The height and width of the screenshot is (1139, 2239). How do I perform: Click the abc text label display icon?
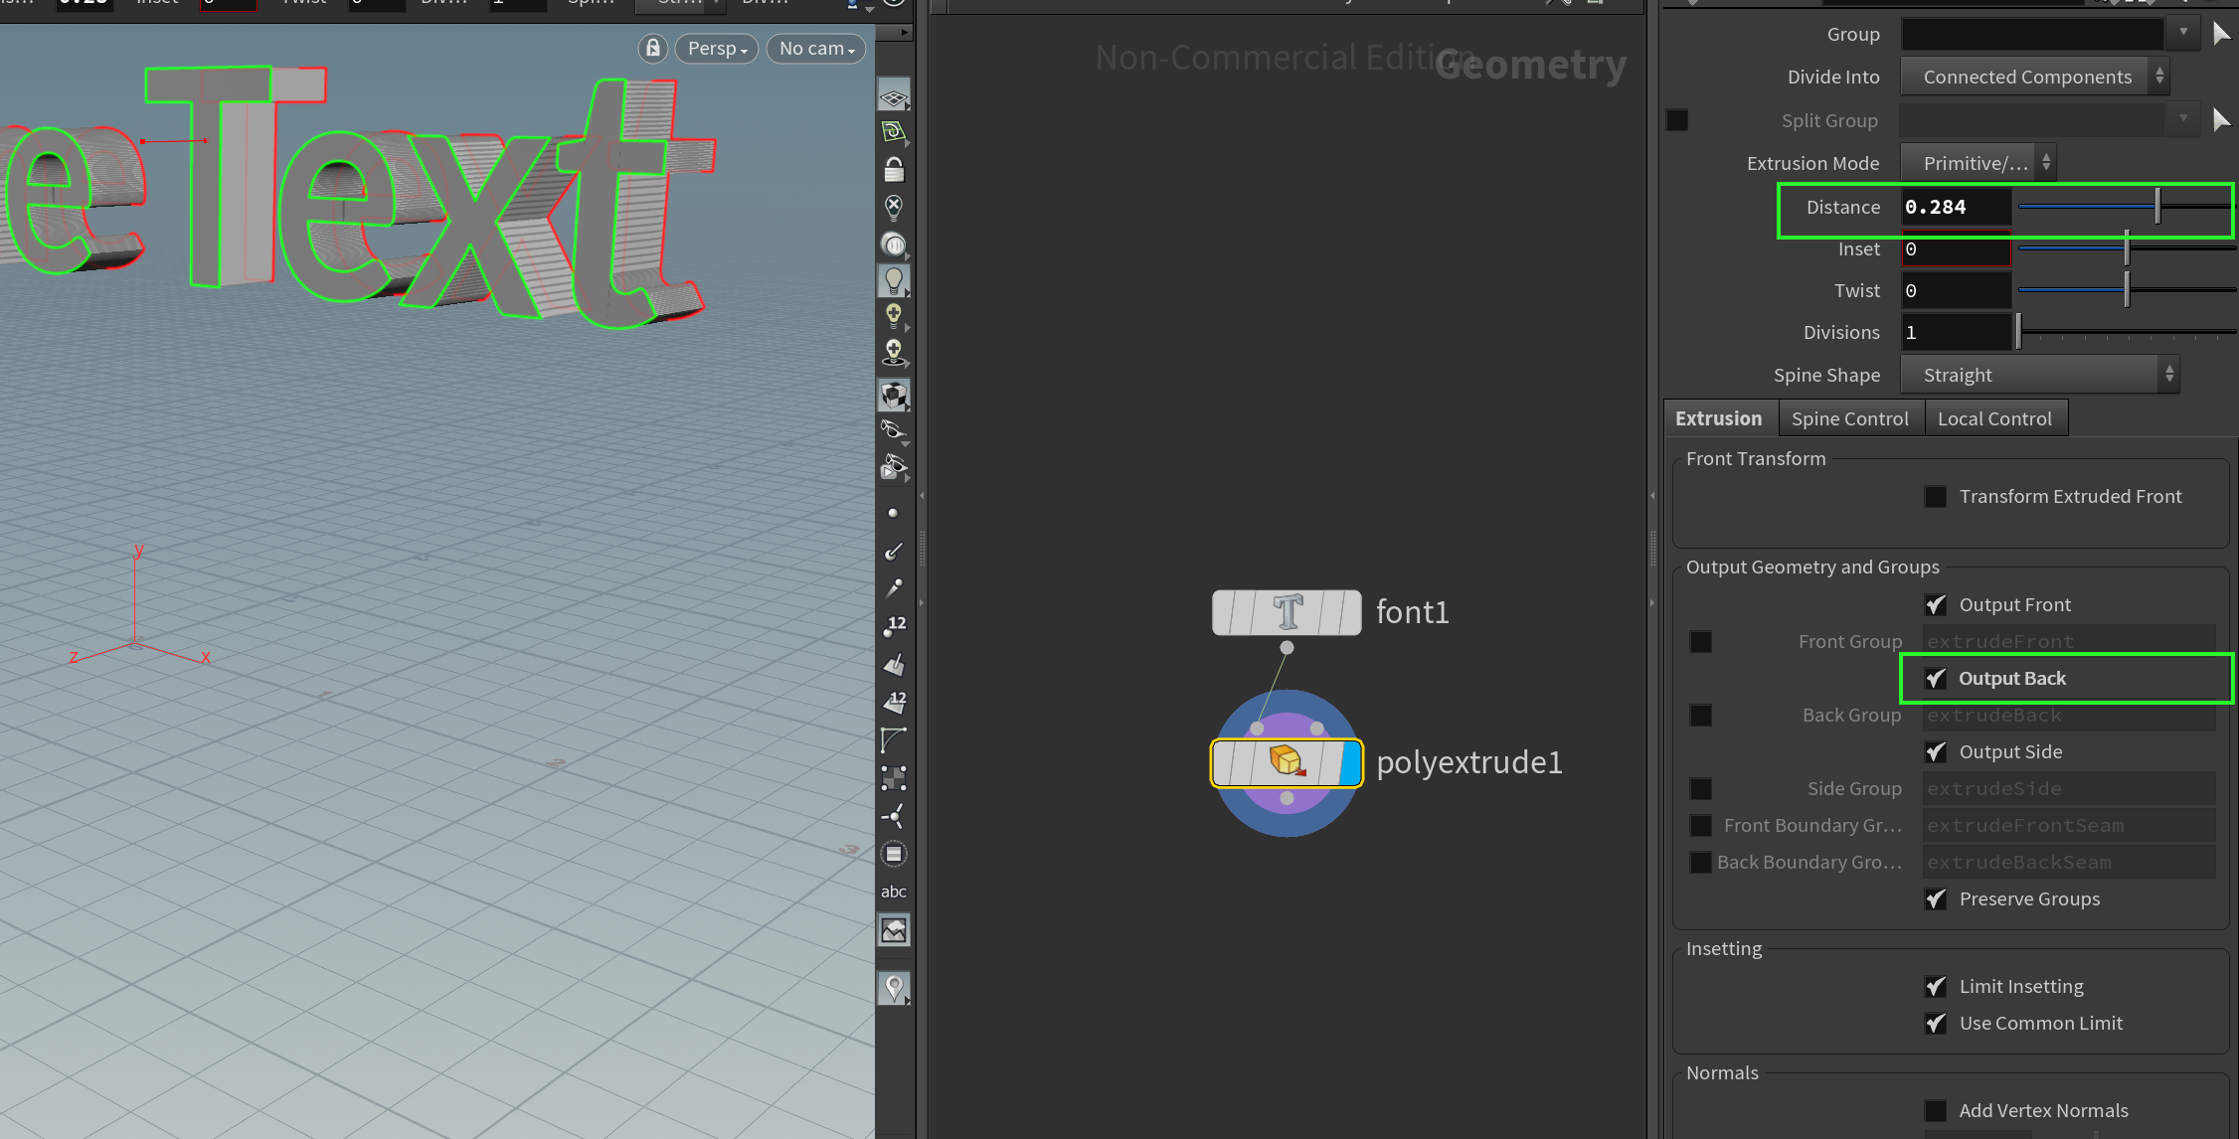coord(893,891)
